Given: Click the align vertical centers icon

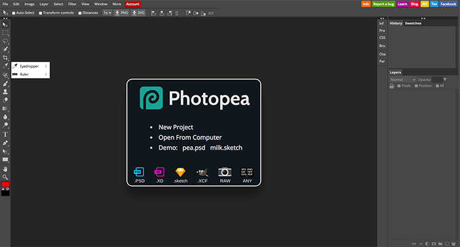Looking at the screenshot, I should pyautogui.click(x=196, y=13).
